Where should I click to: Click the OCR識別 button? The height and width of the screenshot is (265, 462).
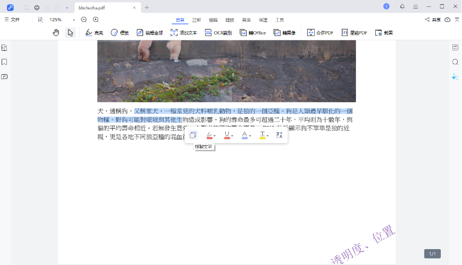[218, 33]
